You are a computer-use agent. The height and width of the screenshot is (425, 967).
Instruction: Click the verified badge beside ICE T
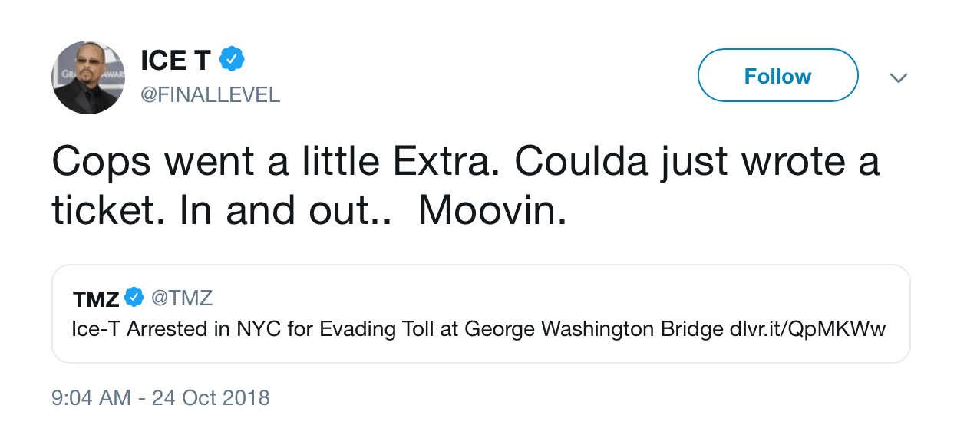[232, 59]
